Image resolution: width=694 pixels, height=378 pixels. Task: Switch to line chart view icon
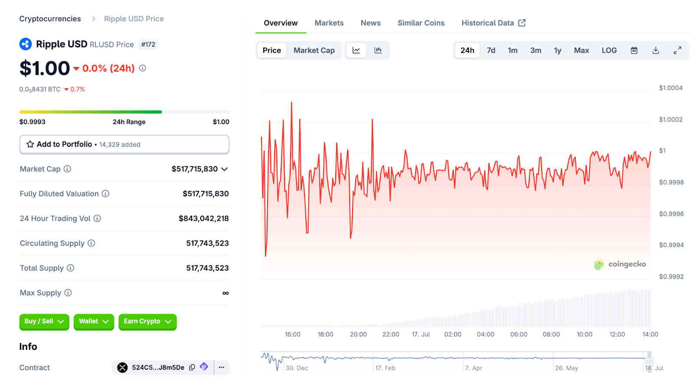coord(356,50)
